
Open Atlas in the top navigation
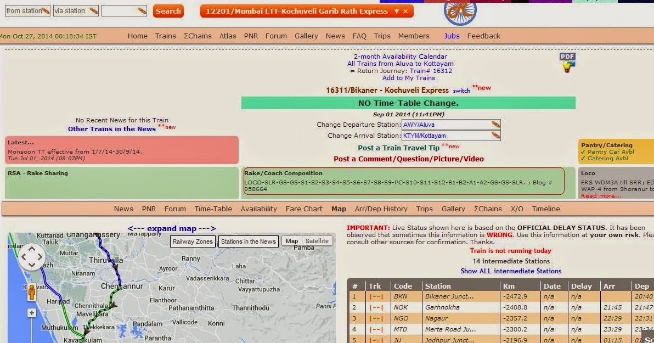[228, 36]
